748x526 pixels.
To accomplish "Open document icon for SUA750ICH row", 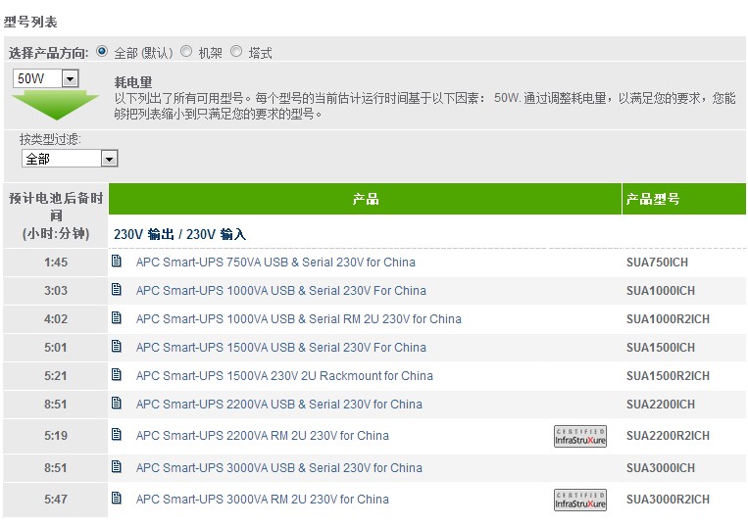I will 117,261.
